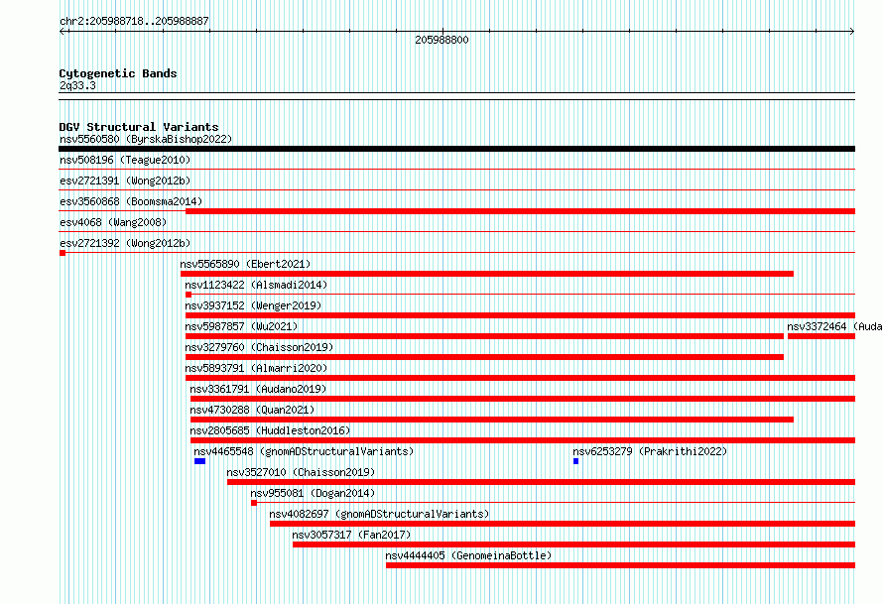Viewport: 883px width, 604px height.
Task: Select the 2q33.3 band label
Action: 77,85
